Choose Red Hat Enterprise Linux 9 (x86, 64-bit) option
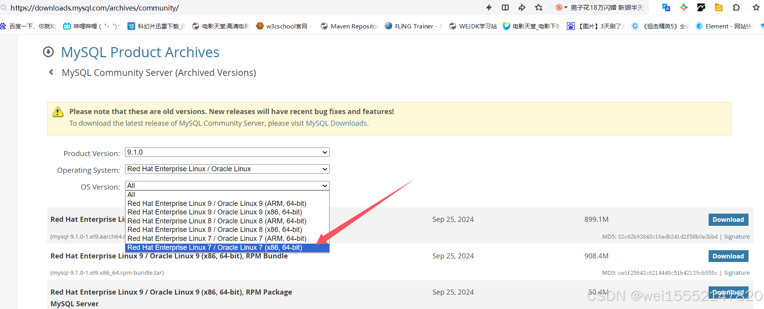This screenshot has height=309, width=764. 227,212
